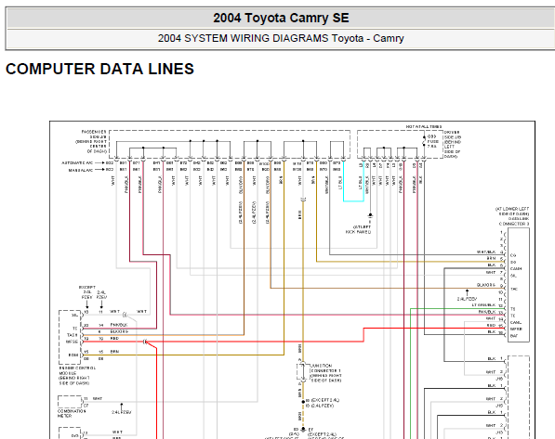Click the 'CANH' terminal label in Data Link Connector
Image resolution: width=555 pixels, height=439 pixels.
516,268
